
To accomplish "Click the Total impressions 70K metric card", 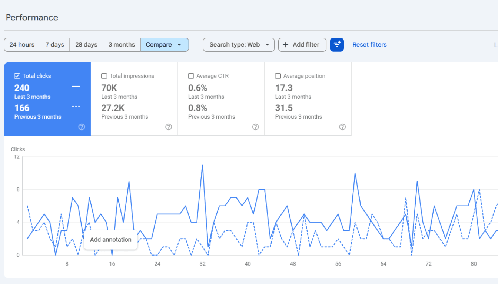I will point(134,99).
